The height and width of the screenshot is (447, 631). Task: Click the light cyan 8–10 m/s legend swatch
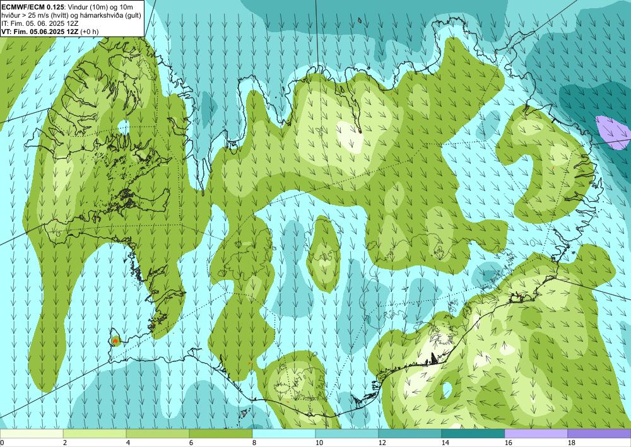[x=284, y=433]
